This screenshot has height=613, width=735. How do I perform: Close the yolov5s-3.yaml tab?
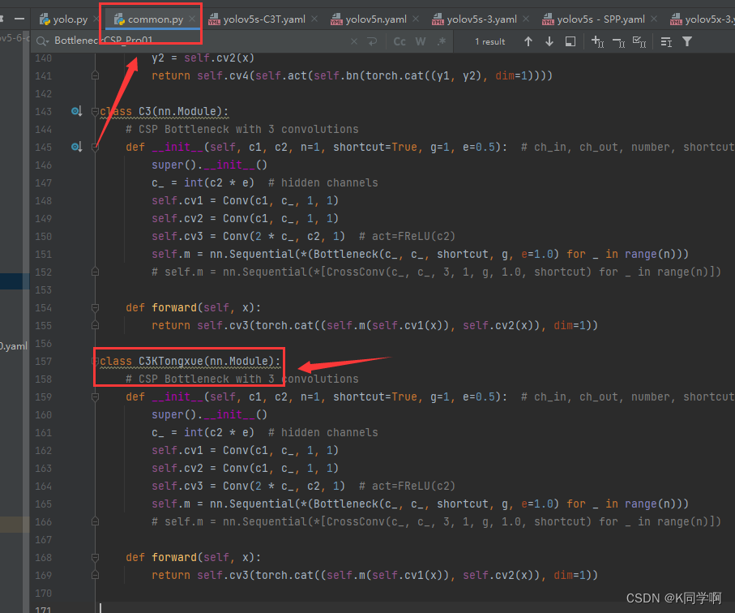pyautogui.click(x=526, y=19)
